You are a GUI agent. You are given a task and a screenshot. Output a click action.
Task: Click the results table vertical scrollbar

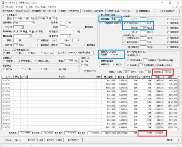tap(178, 103)
